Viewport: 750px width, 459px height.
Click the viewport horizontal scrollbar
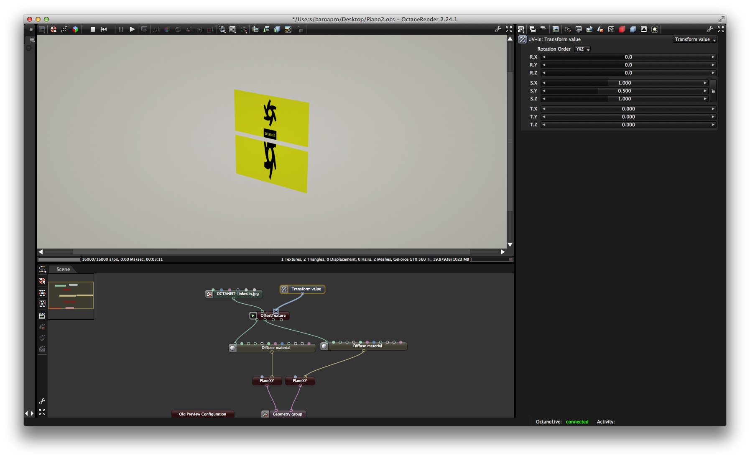pos(272,252)
